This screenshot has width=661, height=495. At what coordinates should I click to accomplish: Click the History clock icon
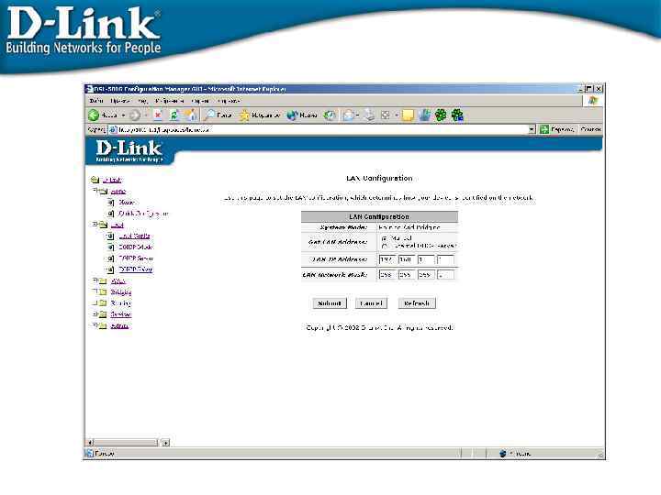pyautogui.click(x=330, y=115)
